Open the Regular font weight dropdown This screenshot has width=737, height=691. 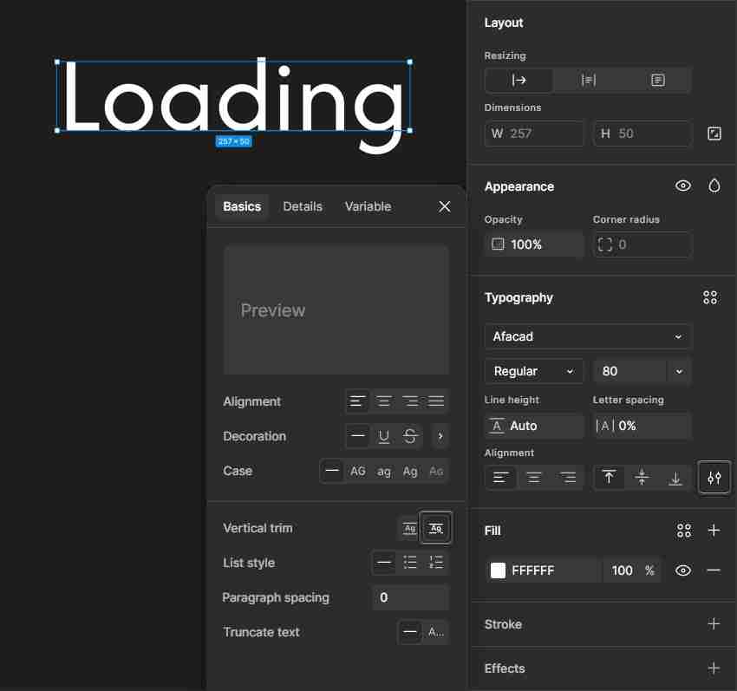click(x=534, y=371)
